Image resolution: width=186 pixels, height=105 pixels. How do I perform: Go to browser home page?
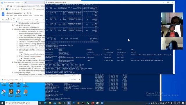click(x=11, y=6)
